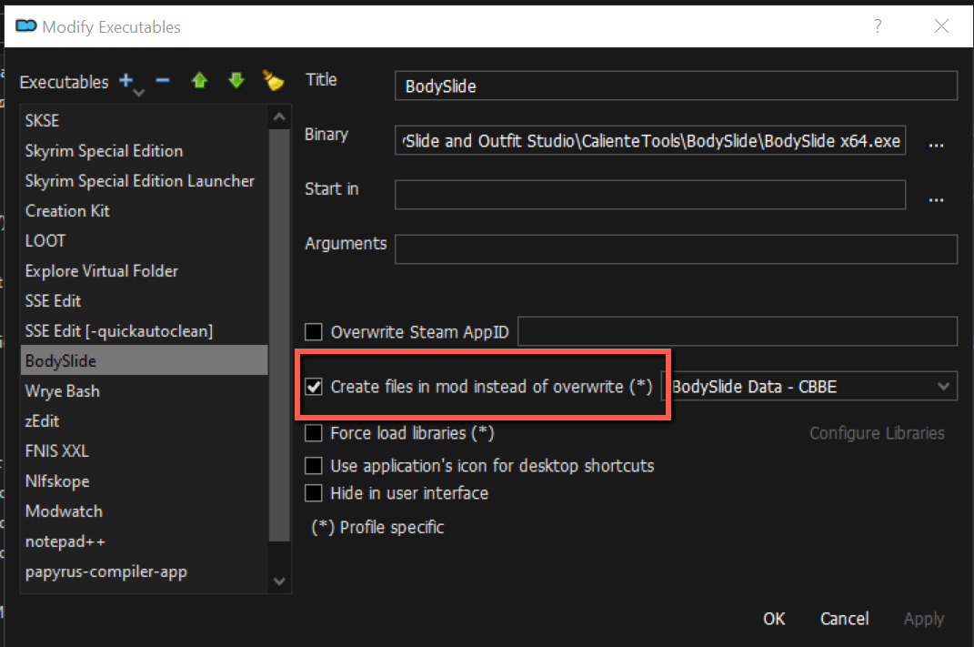Screen dimensions: 974x647
Task: Select papyrus-compiler-app entry
Action: [144, 571]
